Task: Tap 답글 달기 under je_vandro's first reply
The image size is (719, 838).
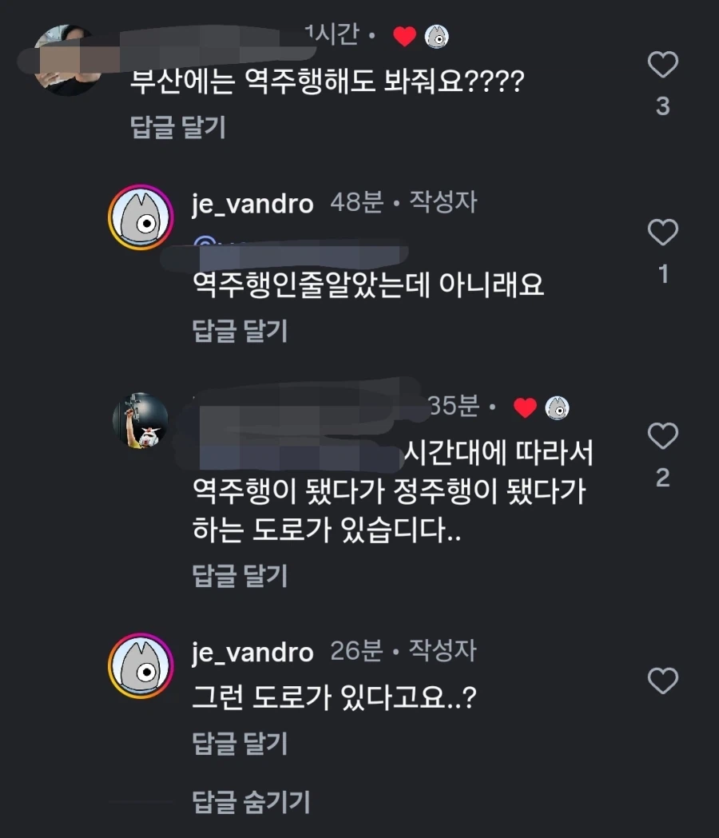Action: (240, 332)
